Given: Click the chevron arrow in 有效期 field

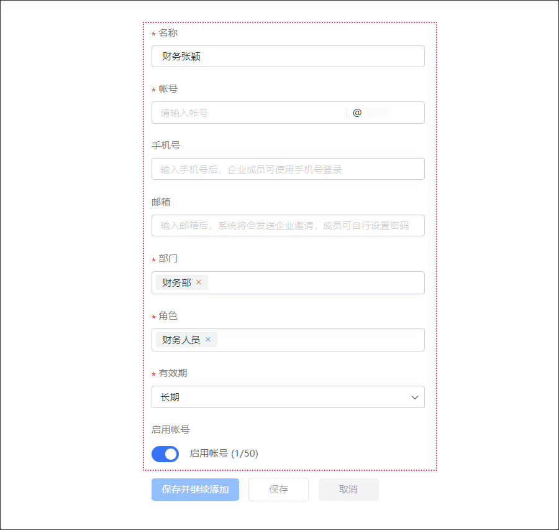Looking at the screenshot, I should tap(415, 397).
